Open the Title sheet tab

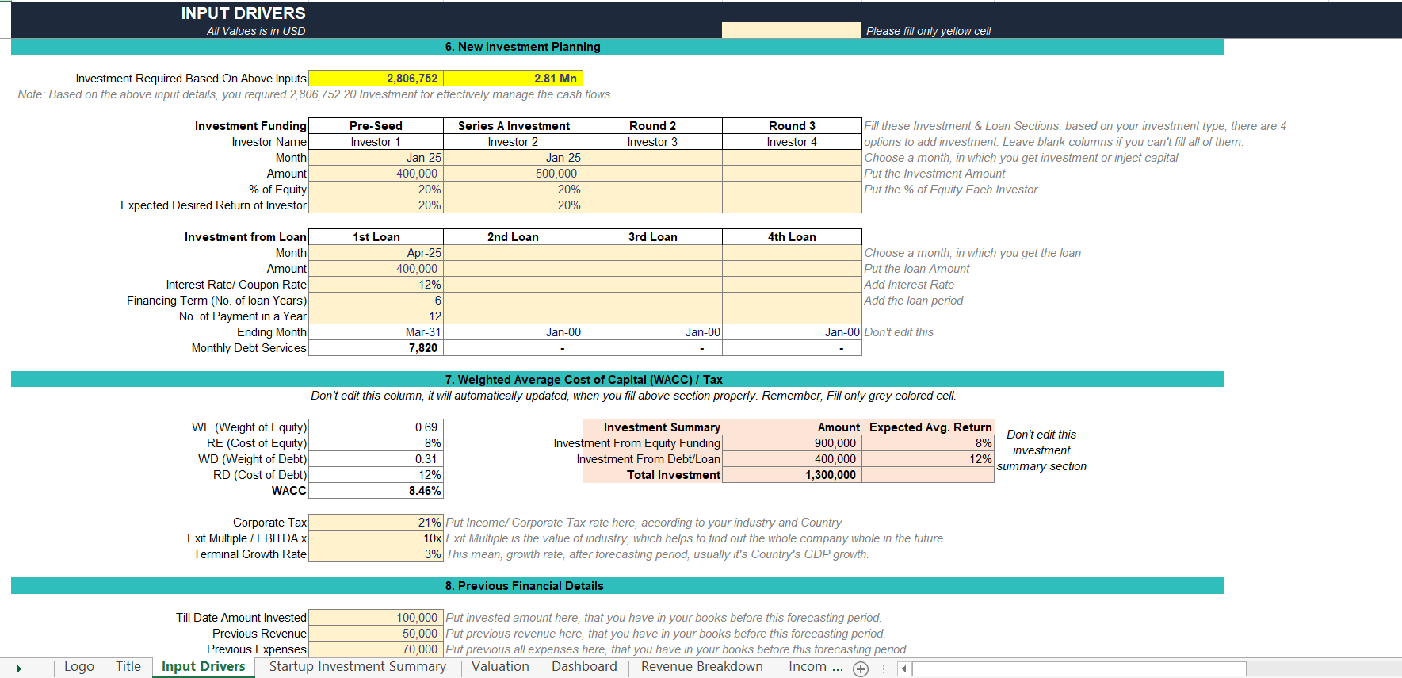tap(128, 667)
